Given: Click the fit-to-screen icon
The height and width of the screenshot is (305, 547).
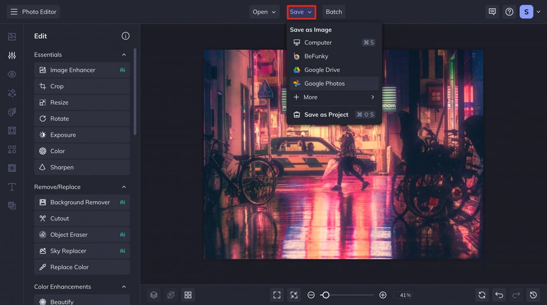Looking at the screenshot, I should [x=277, y=295].
